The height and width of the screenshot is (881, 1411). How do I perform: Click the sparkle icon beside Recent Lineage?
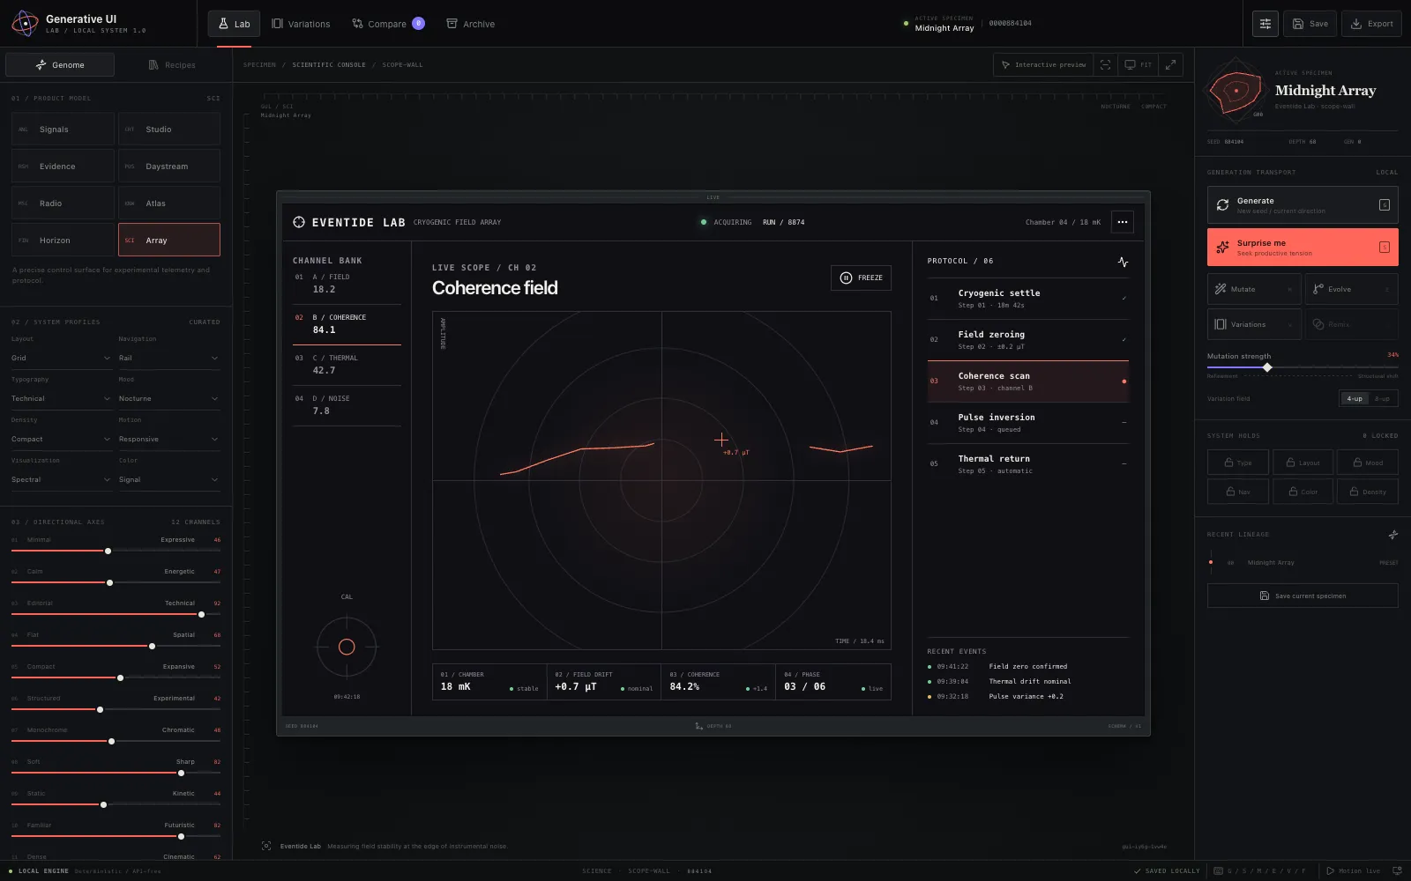1392,535
